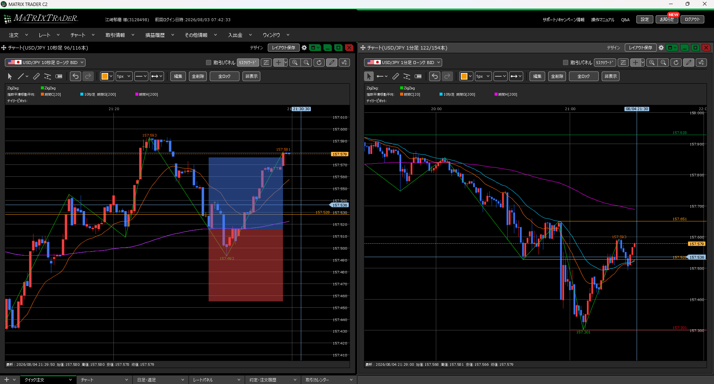Zoom in on the 10秒足 chart
This screenshot has width=714, height=384.
(295, 63)
